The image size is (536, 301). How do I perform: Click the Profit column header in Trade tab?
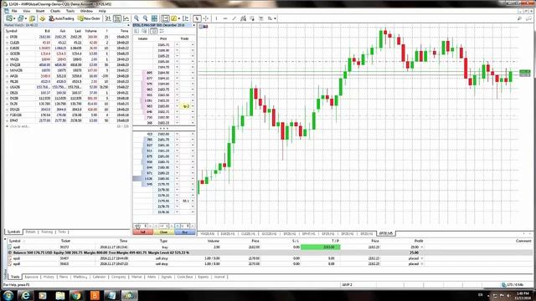[x=419, y=241]
